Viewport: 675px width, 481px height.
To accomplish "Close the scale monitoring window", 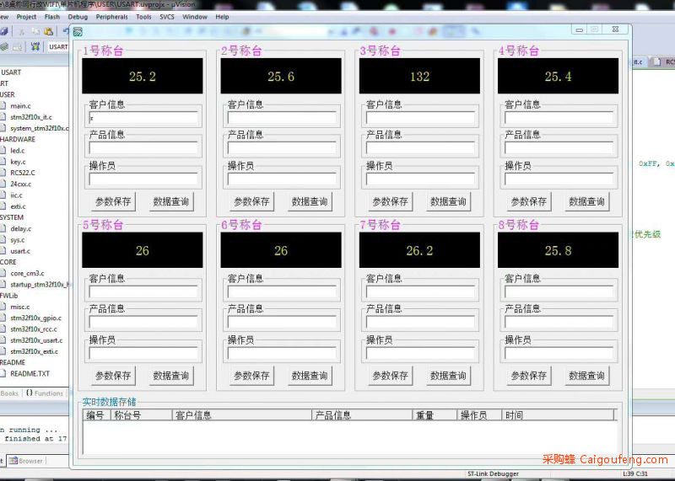I will (616, 29).
